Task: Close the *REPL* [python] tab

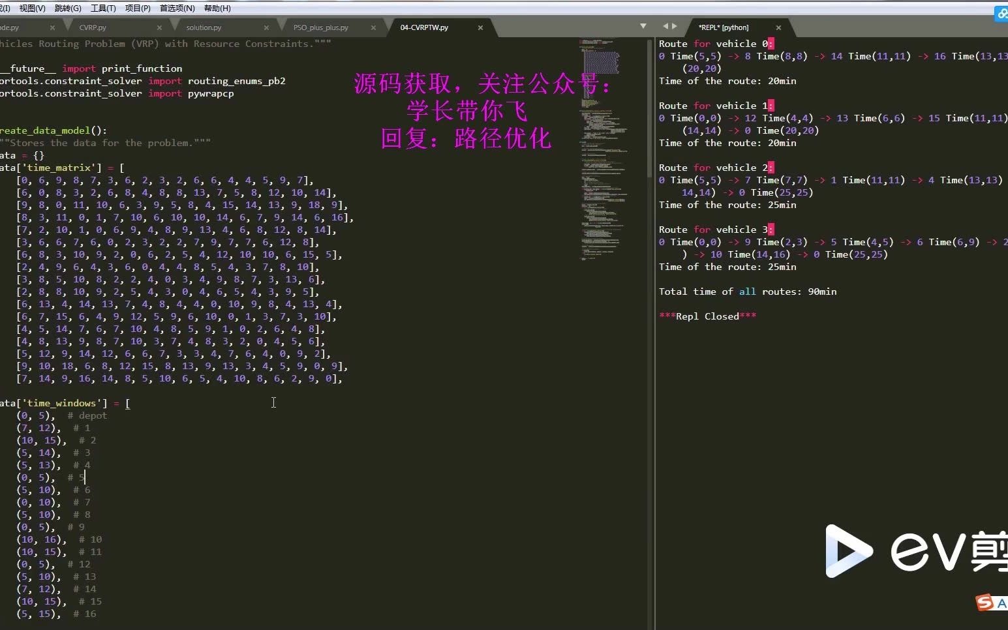Action: pyautogui.click(x=778, y=27)
